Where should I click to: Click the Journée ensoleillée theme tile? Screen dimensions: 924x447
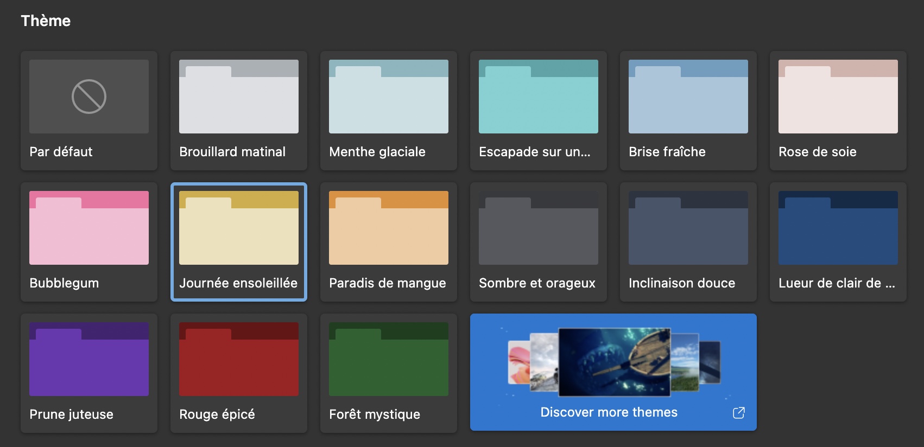[238, 242]
